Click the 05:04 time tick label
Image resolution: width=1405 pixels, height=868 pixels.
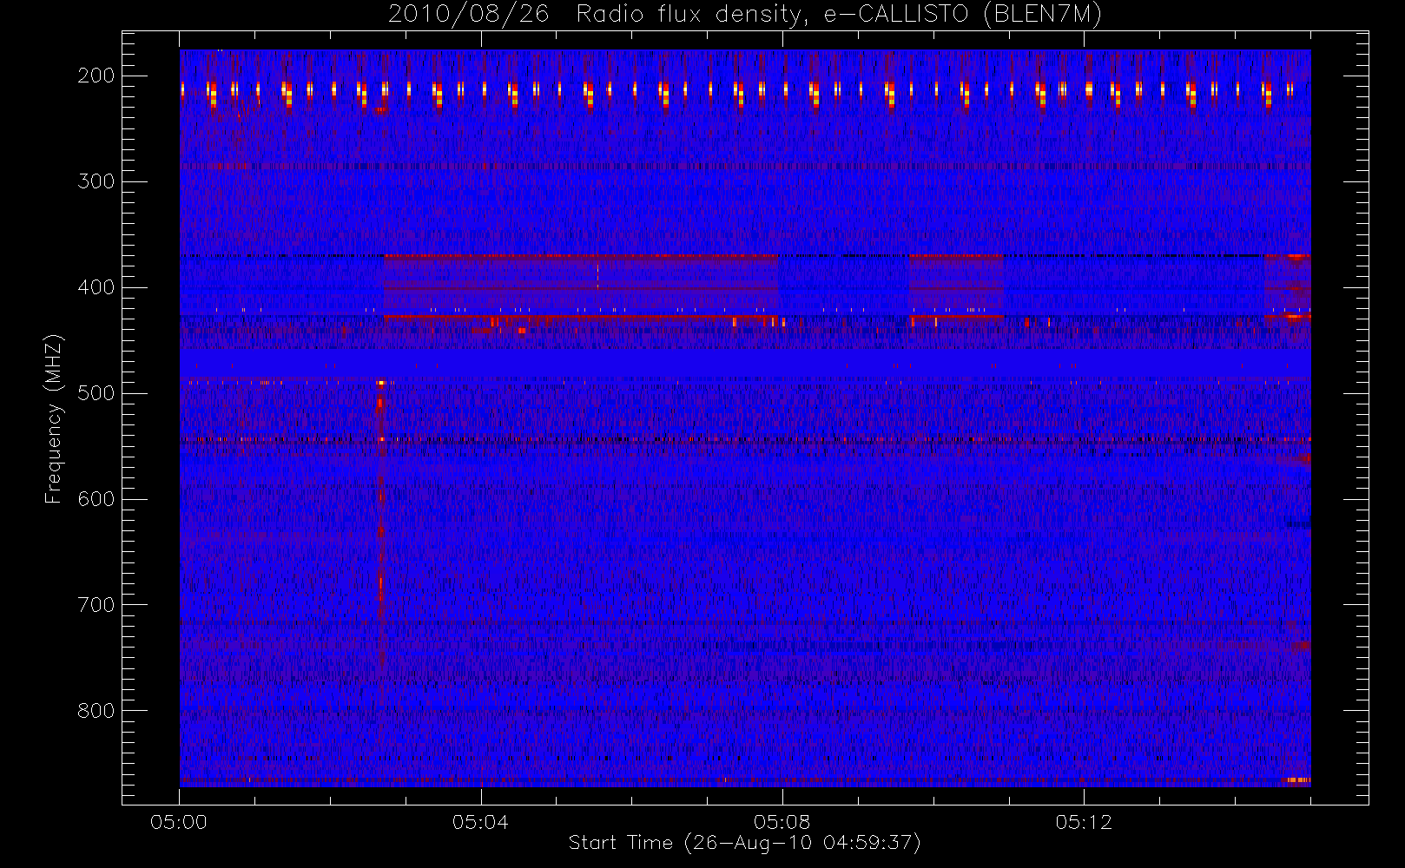[480, 822]
